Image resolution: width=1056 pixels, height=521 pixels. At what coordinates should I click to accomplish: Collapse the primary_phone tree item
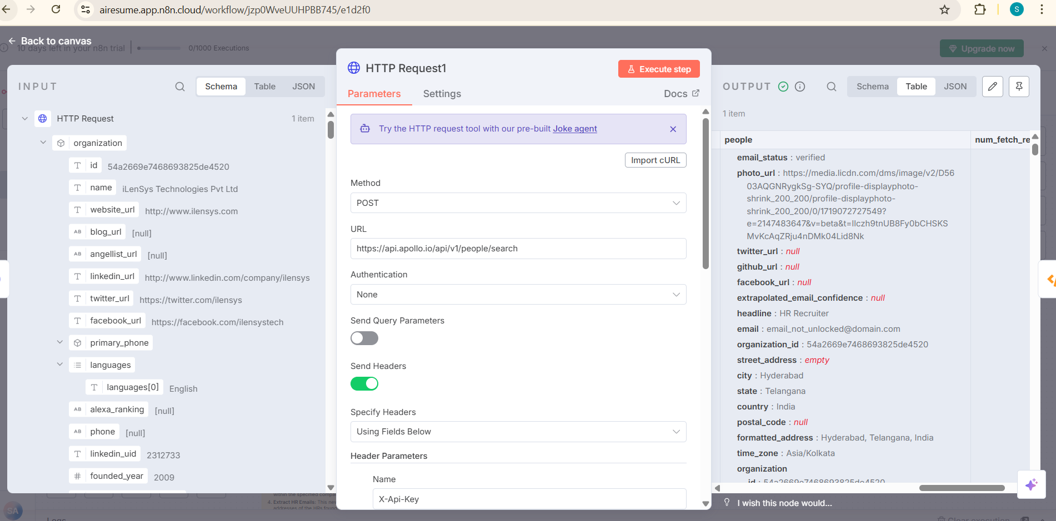click(60, 342)
